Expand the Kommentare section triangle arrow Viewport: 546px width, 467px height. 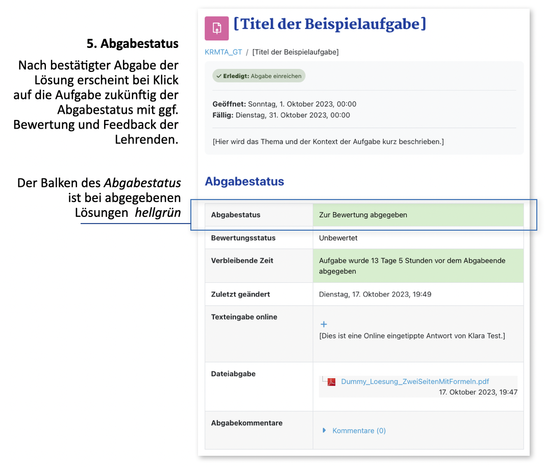pyautogui.click(x=324, y=430)
